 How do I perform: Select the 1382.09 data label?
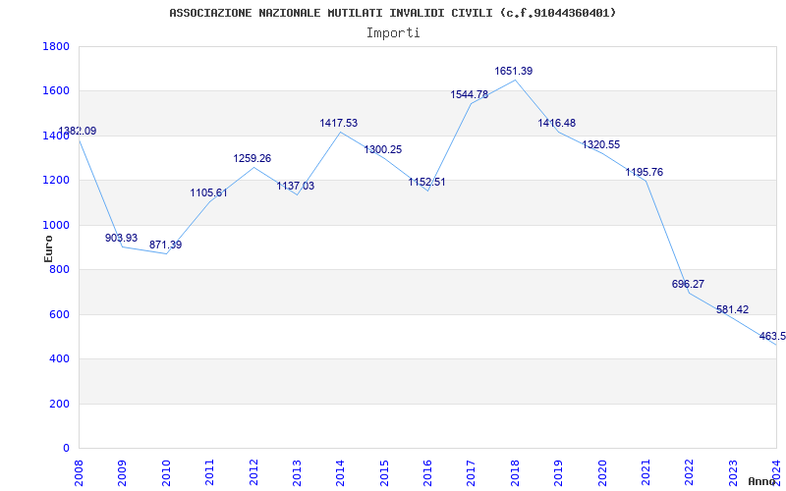(77, 132)
